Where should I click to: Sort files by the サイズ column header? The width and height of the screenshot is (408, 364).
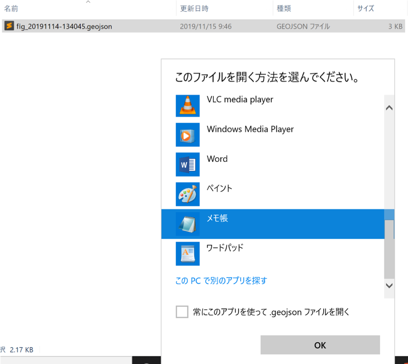[x=365, y=9]
